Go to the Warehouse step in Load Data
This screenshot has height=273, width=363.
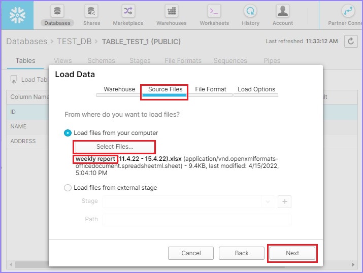coord(119,90)
